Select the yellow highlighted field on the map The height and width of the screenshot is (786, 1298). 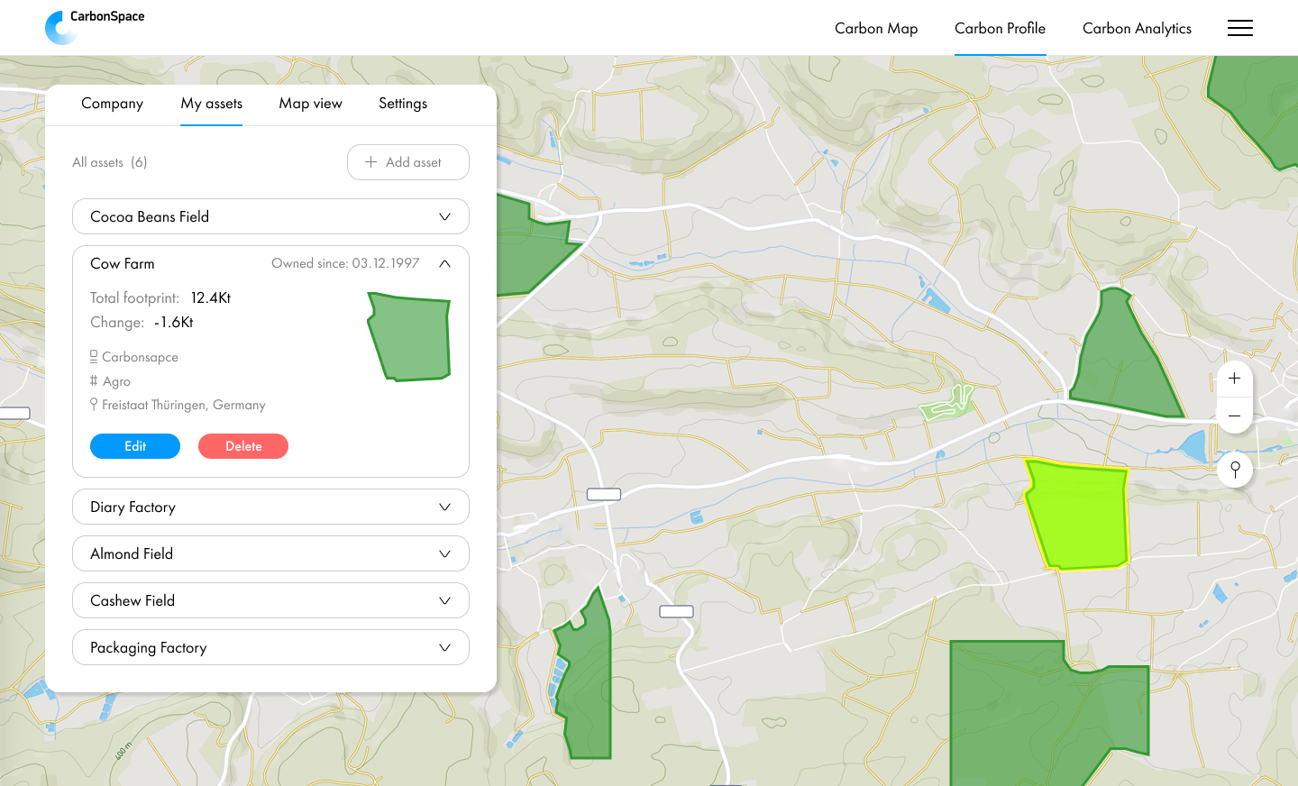coord(1078,514)
